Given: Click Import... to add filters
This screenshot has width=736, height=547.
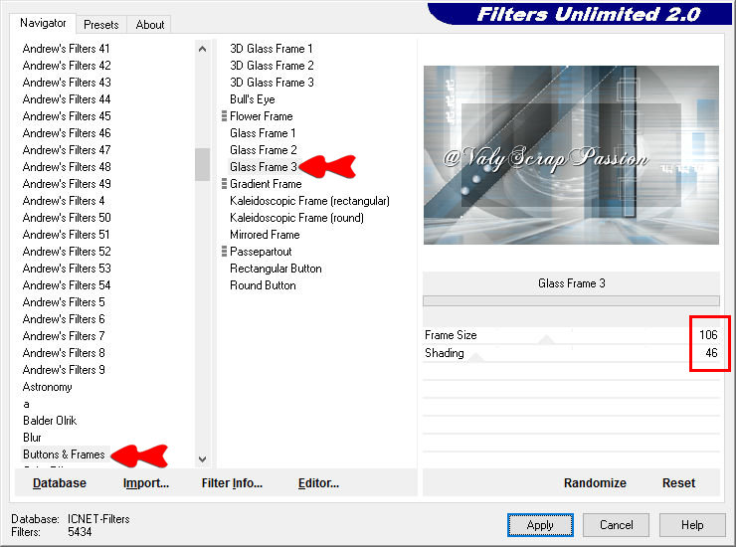Looking at the screenshot, I should [146, 483].
